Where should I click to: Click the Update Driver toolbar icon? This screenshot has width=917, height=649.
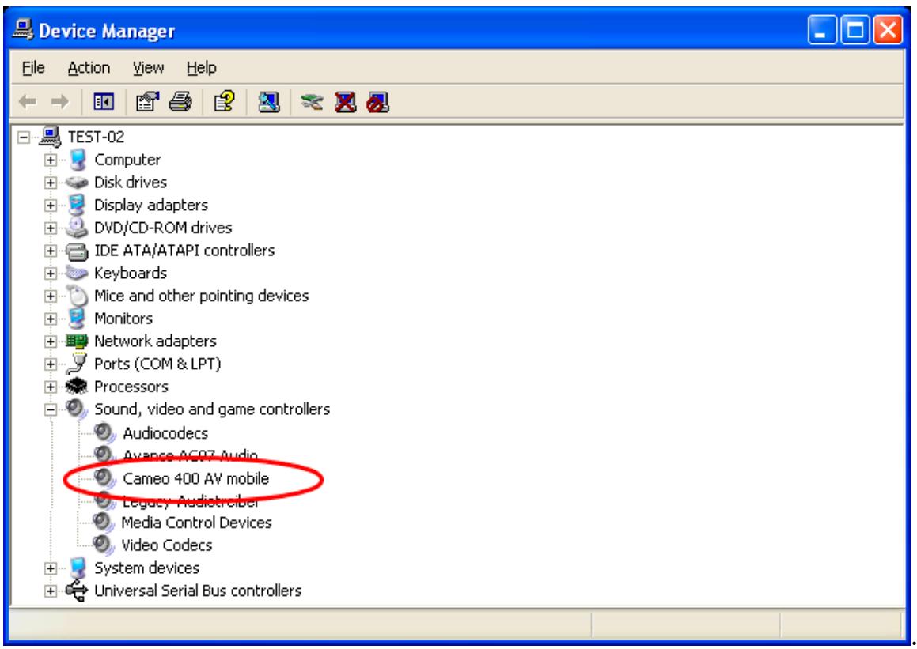tap(313, 102)
